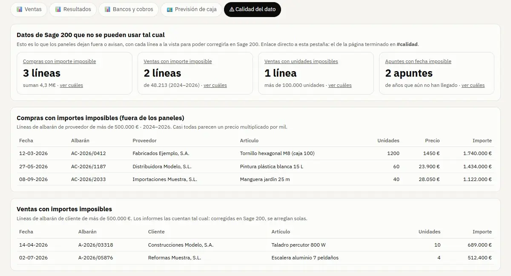Click the Precio column header
Screen dimensions: 511x276
coord(432,141)
